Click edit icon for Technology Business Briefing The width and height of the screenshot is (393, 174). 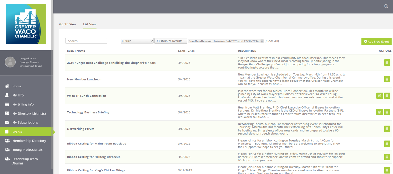[x=379, y=112]
